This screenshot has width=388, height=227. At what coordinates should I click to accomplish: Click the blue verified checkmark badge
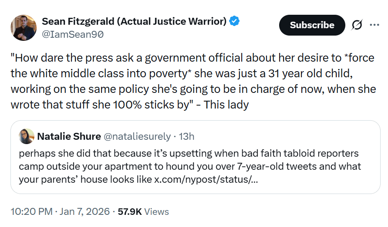click(235, 21)
